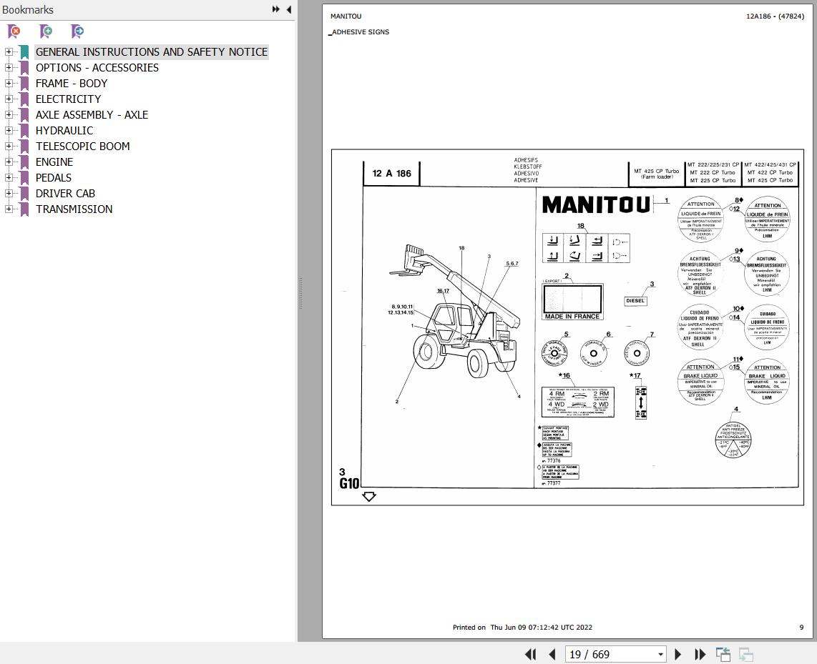Click the MADE IN FRANCE label drawing
817x664 pixels.
click(572, 302)
